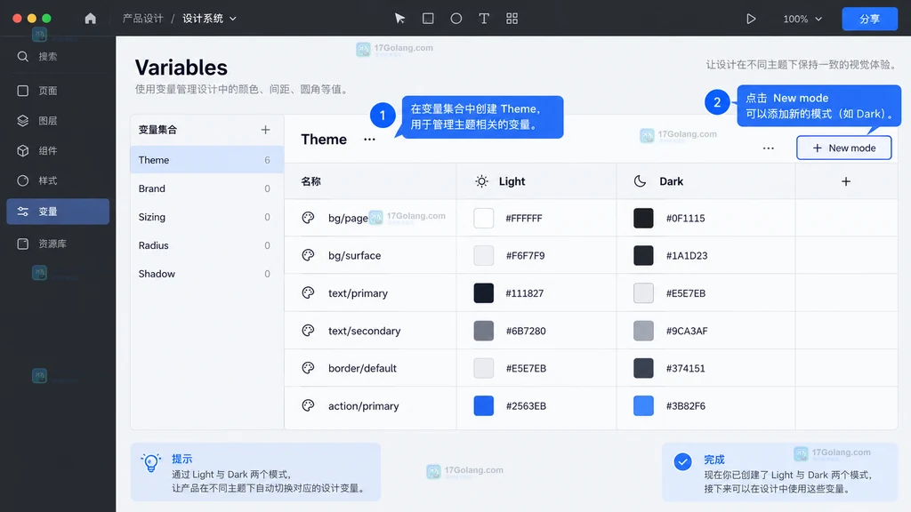Viewport: 911px width, 512px height.
Task: Click the lightbulb 提示 tip icon
Action: point(151,462)
